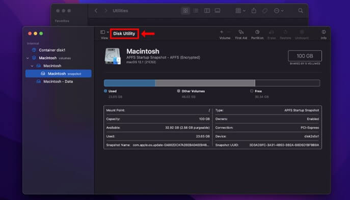Image resolution: width=350 pixels, height=200 pixels.
Task: Click the Utilities title in Finder
Action: pos(120,11)
